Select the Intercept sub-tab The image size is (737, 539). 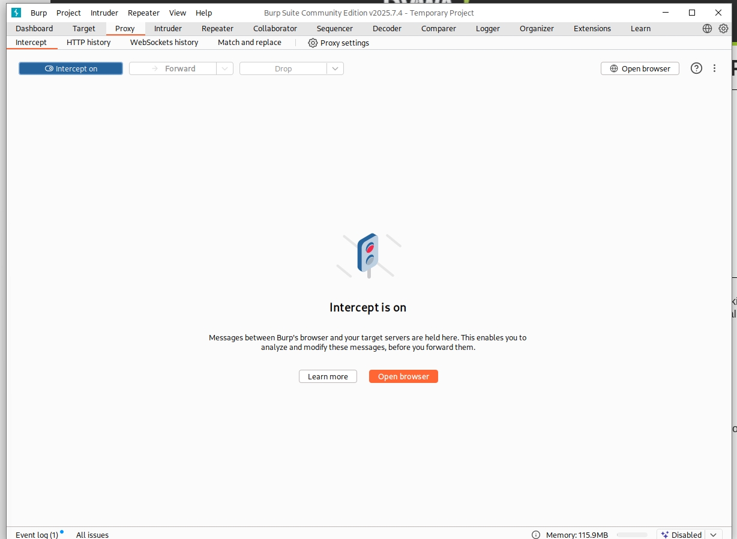coord(31,43)
